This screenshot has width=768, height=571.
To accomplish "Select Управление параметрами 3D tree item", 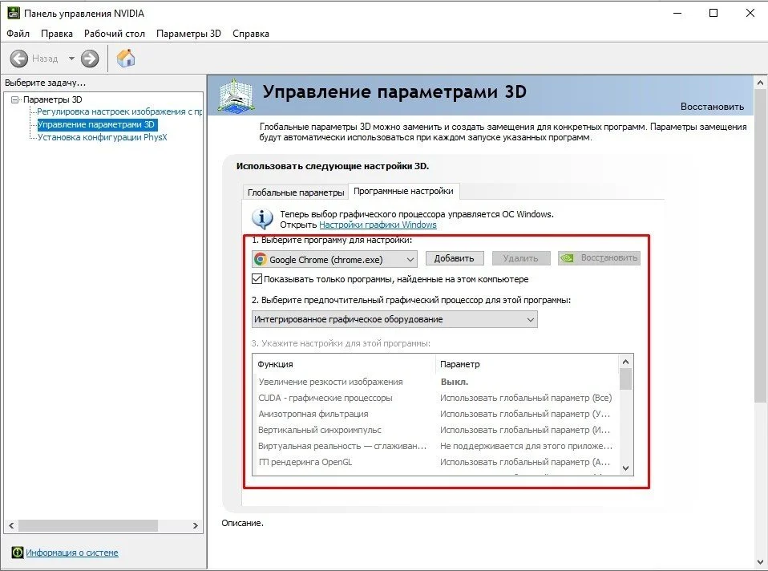I will coord(96,124).
